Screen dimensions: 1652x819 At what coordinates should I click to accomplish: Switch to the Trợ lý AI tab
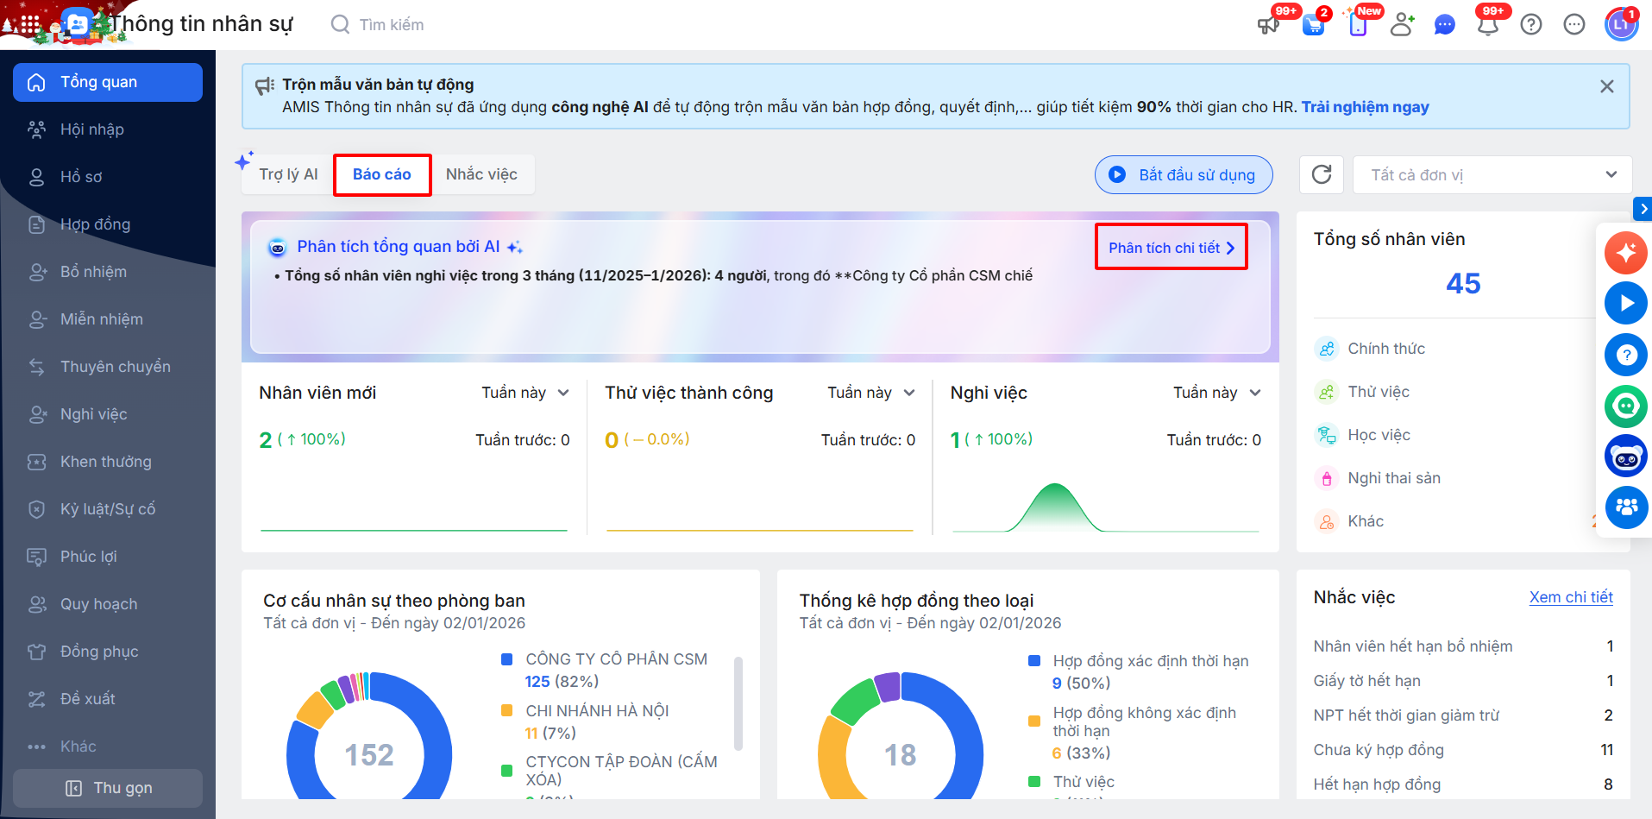288,174
